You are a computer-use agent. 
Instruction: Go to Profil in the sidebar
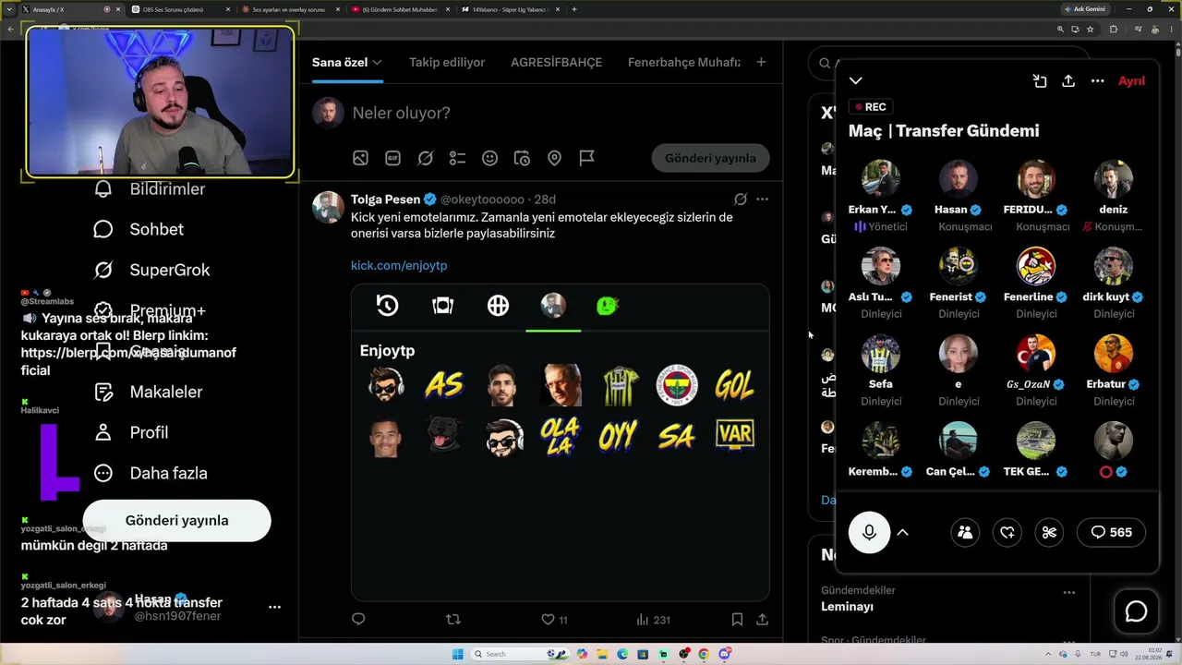tap(132, 432)
